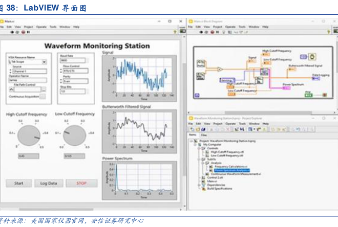Open the VISA Resource Name dropdown

(x=44, y=62)
